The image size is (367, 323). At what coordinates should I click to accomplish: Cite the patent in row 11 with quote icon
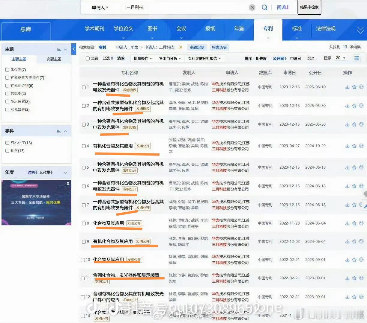(361, 278)
